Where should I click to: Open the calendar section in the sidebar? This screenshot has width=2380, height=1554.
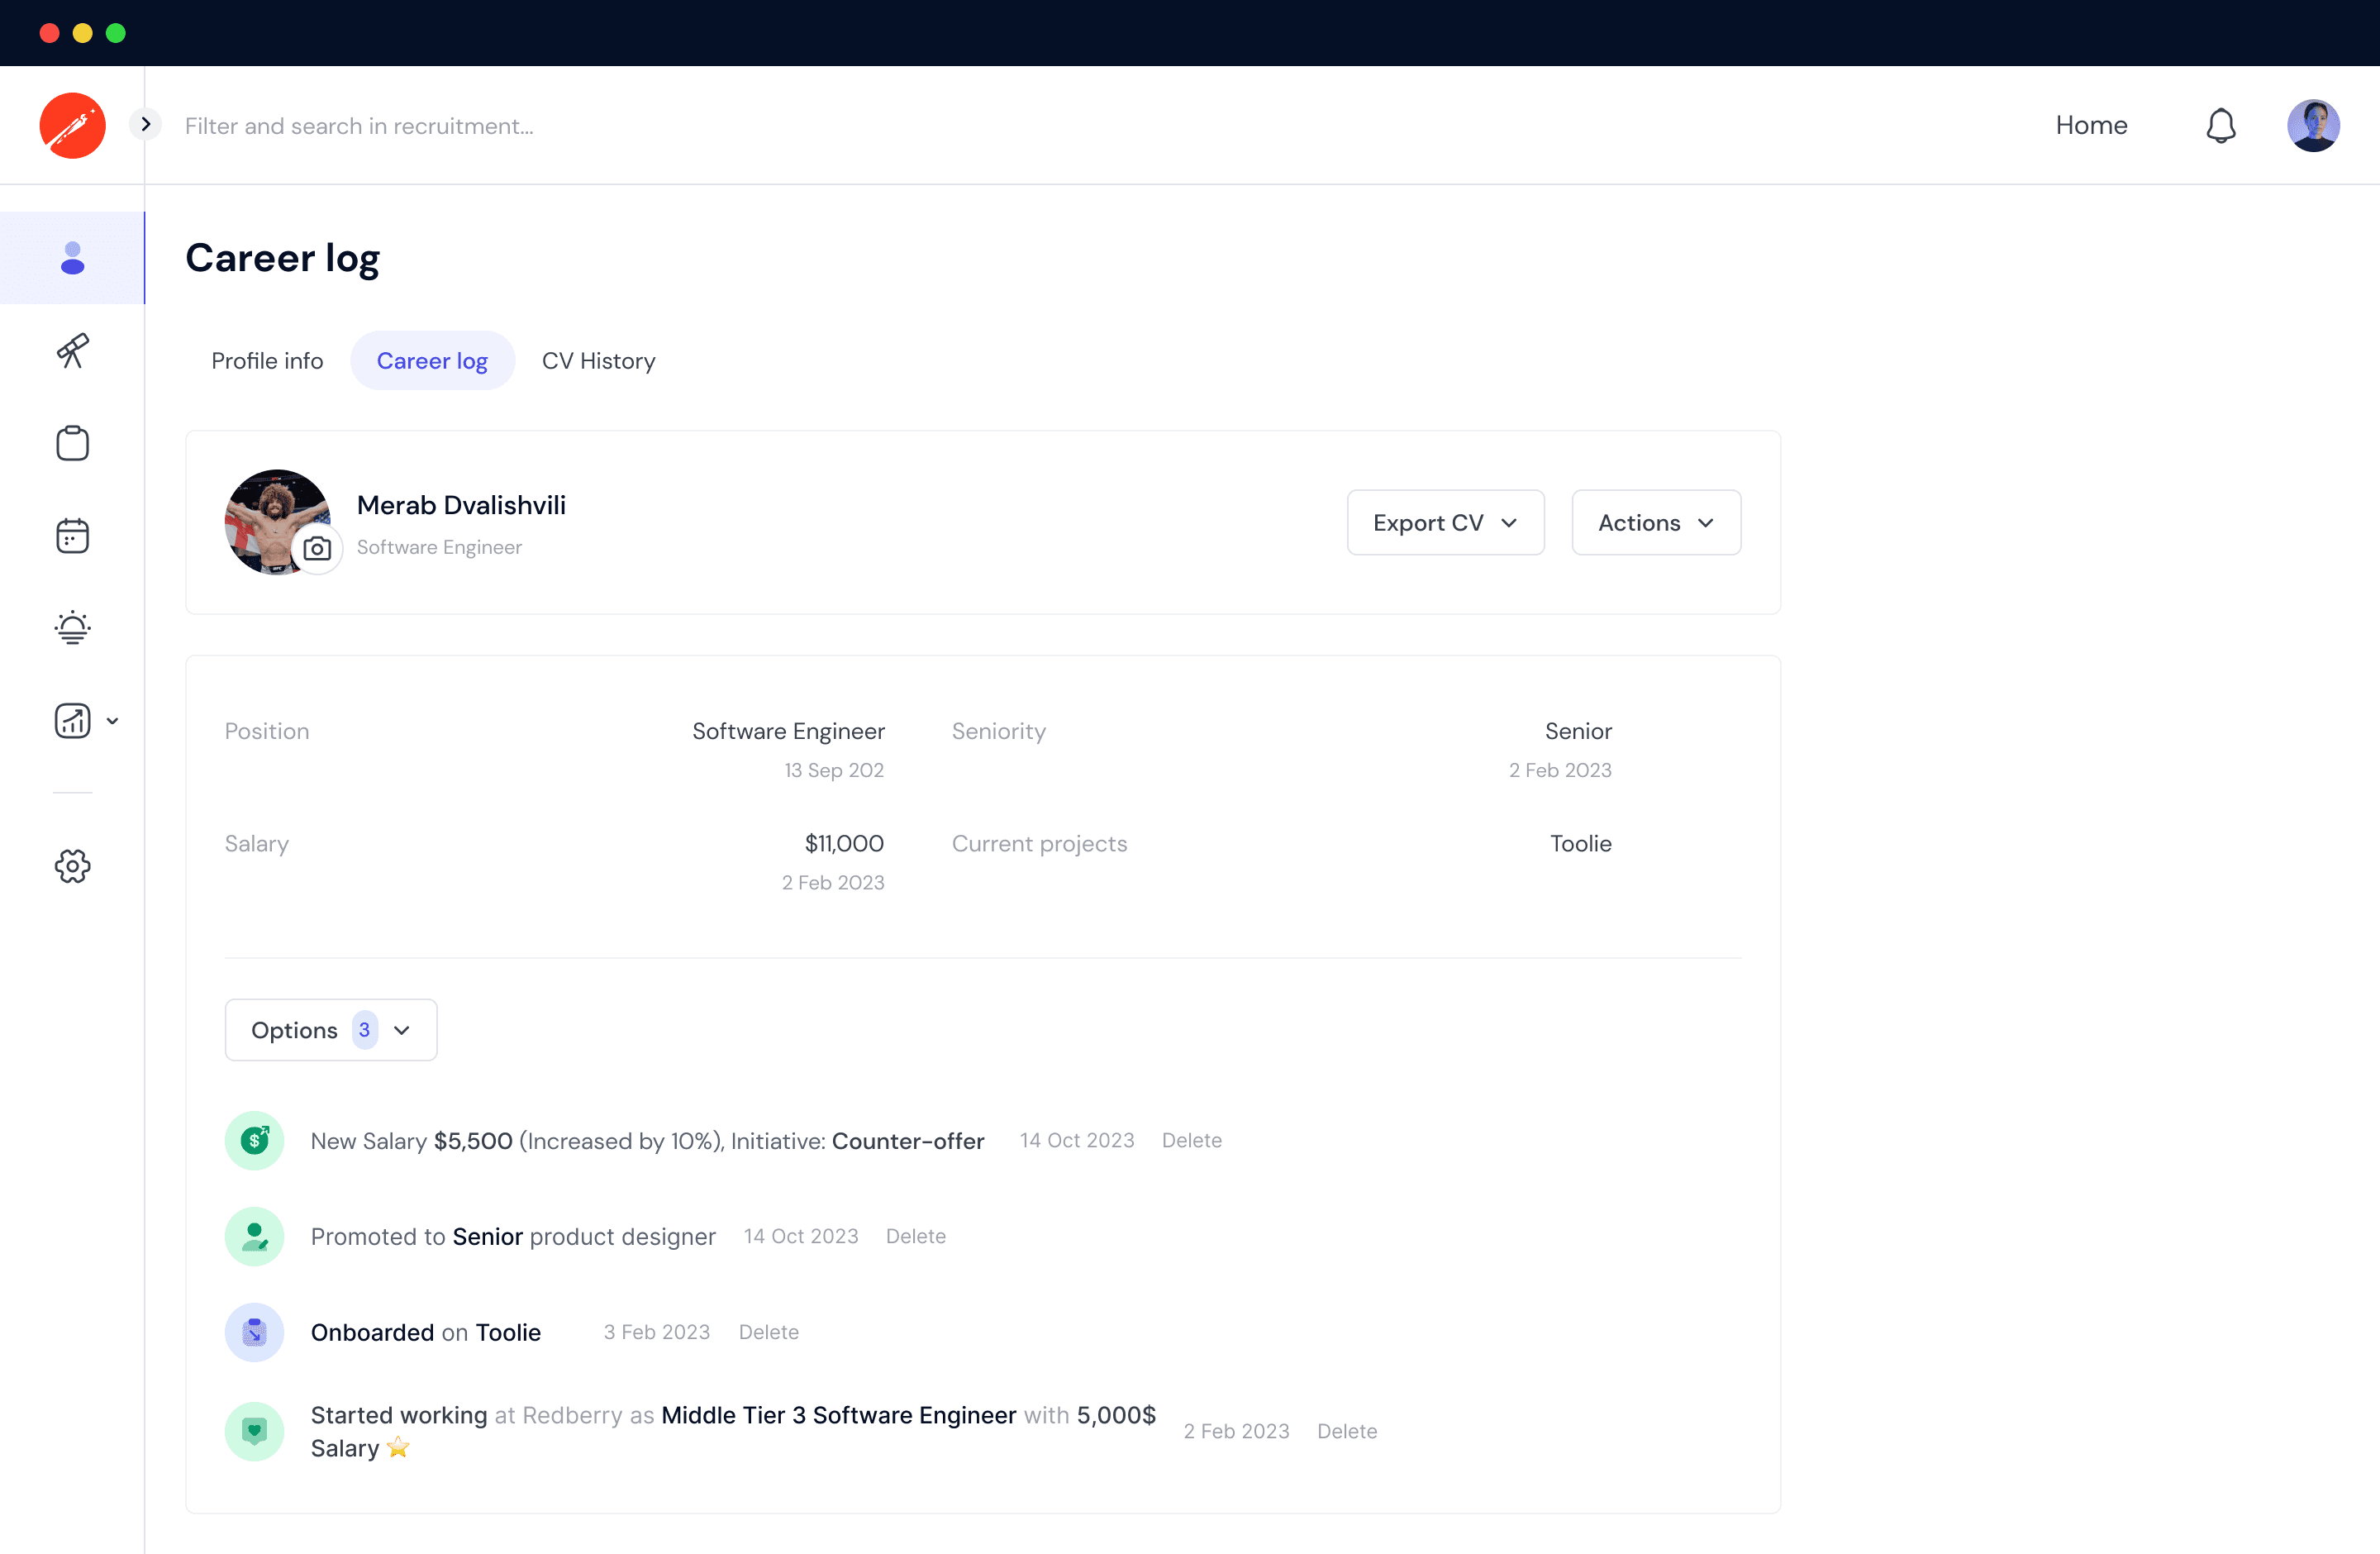coord(72,535)
